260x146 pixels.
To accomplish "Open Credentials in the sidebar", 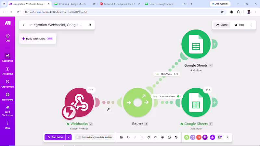I will tap(7, 84).
